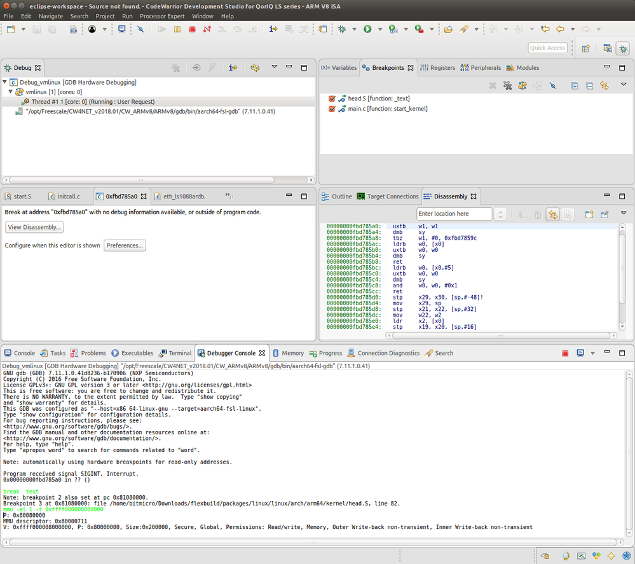Click the View Disassembly... button
This screenshot has width=635, height=564.
coord(34,227)
